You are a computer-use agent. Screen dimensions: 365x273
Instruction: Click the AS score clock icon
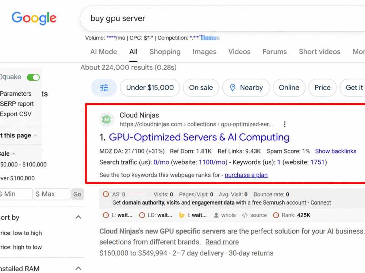click(x=106, y=194)
